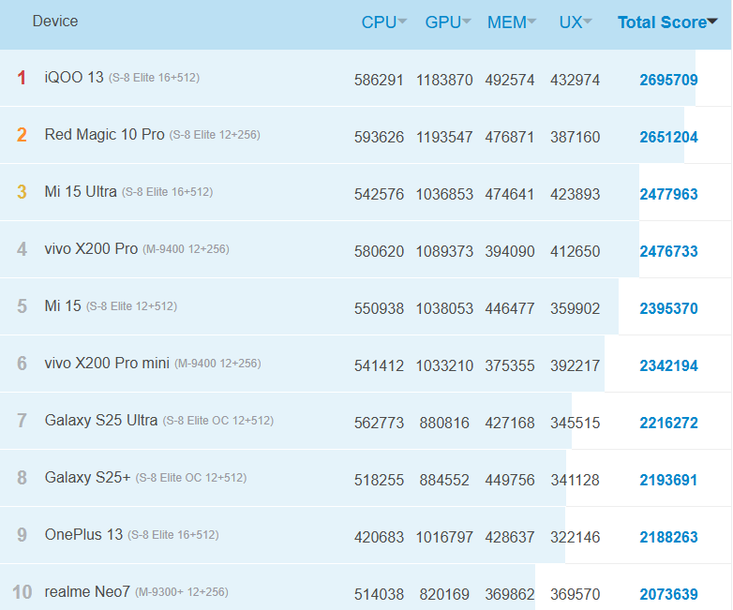Click Mi 15 Ultra GPU score 1036853
This screenshot has width=733, height=610.
pyautogui.click(x=444, y=194)
